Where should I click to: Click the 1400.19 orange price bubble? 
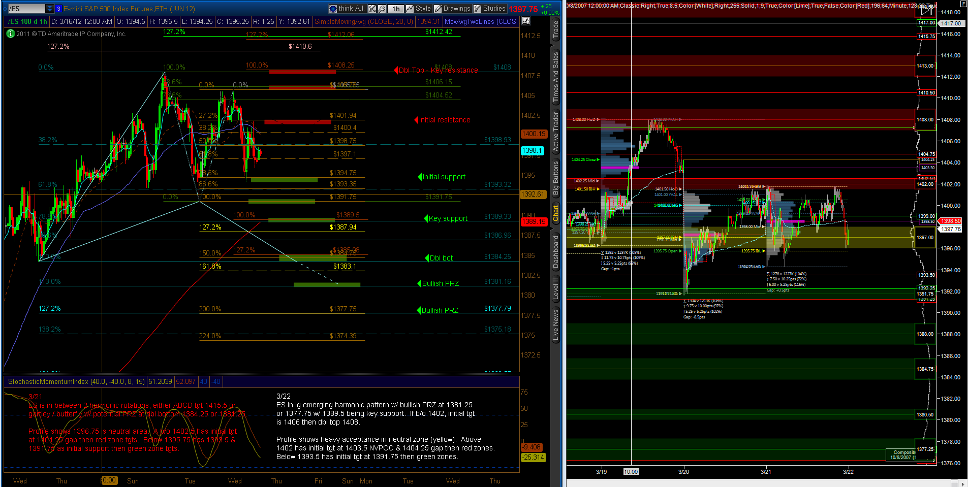coord(534,134)
